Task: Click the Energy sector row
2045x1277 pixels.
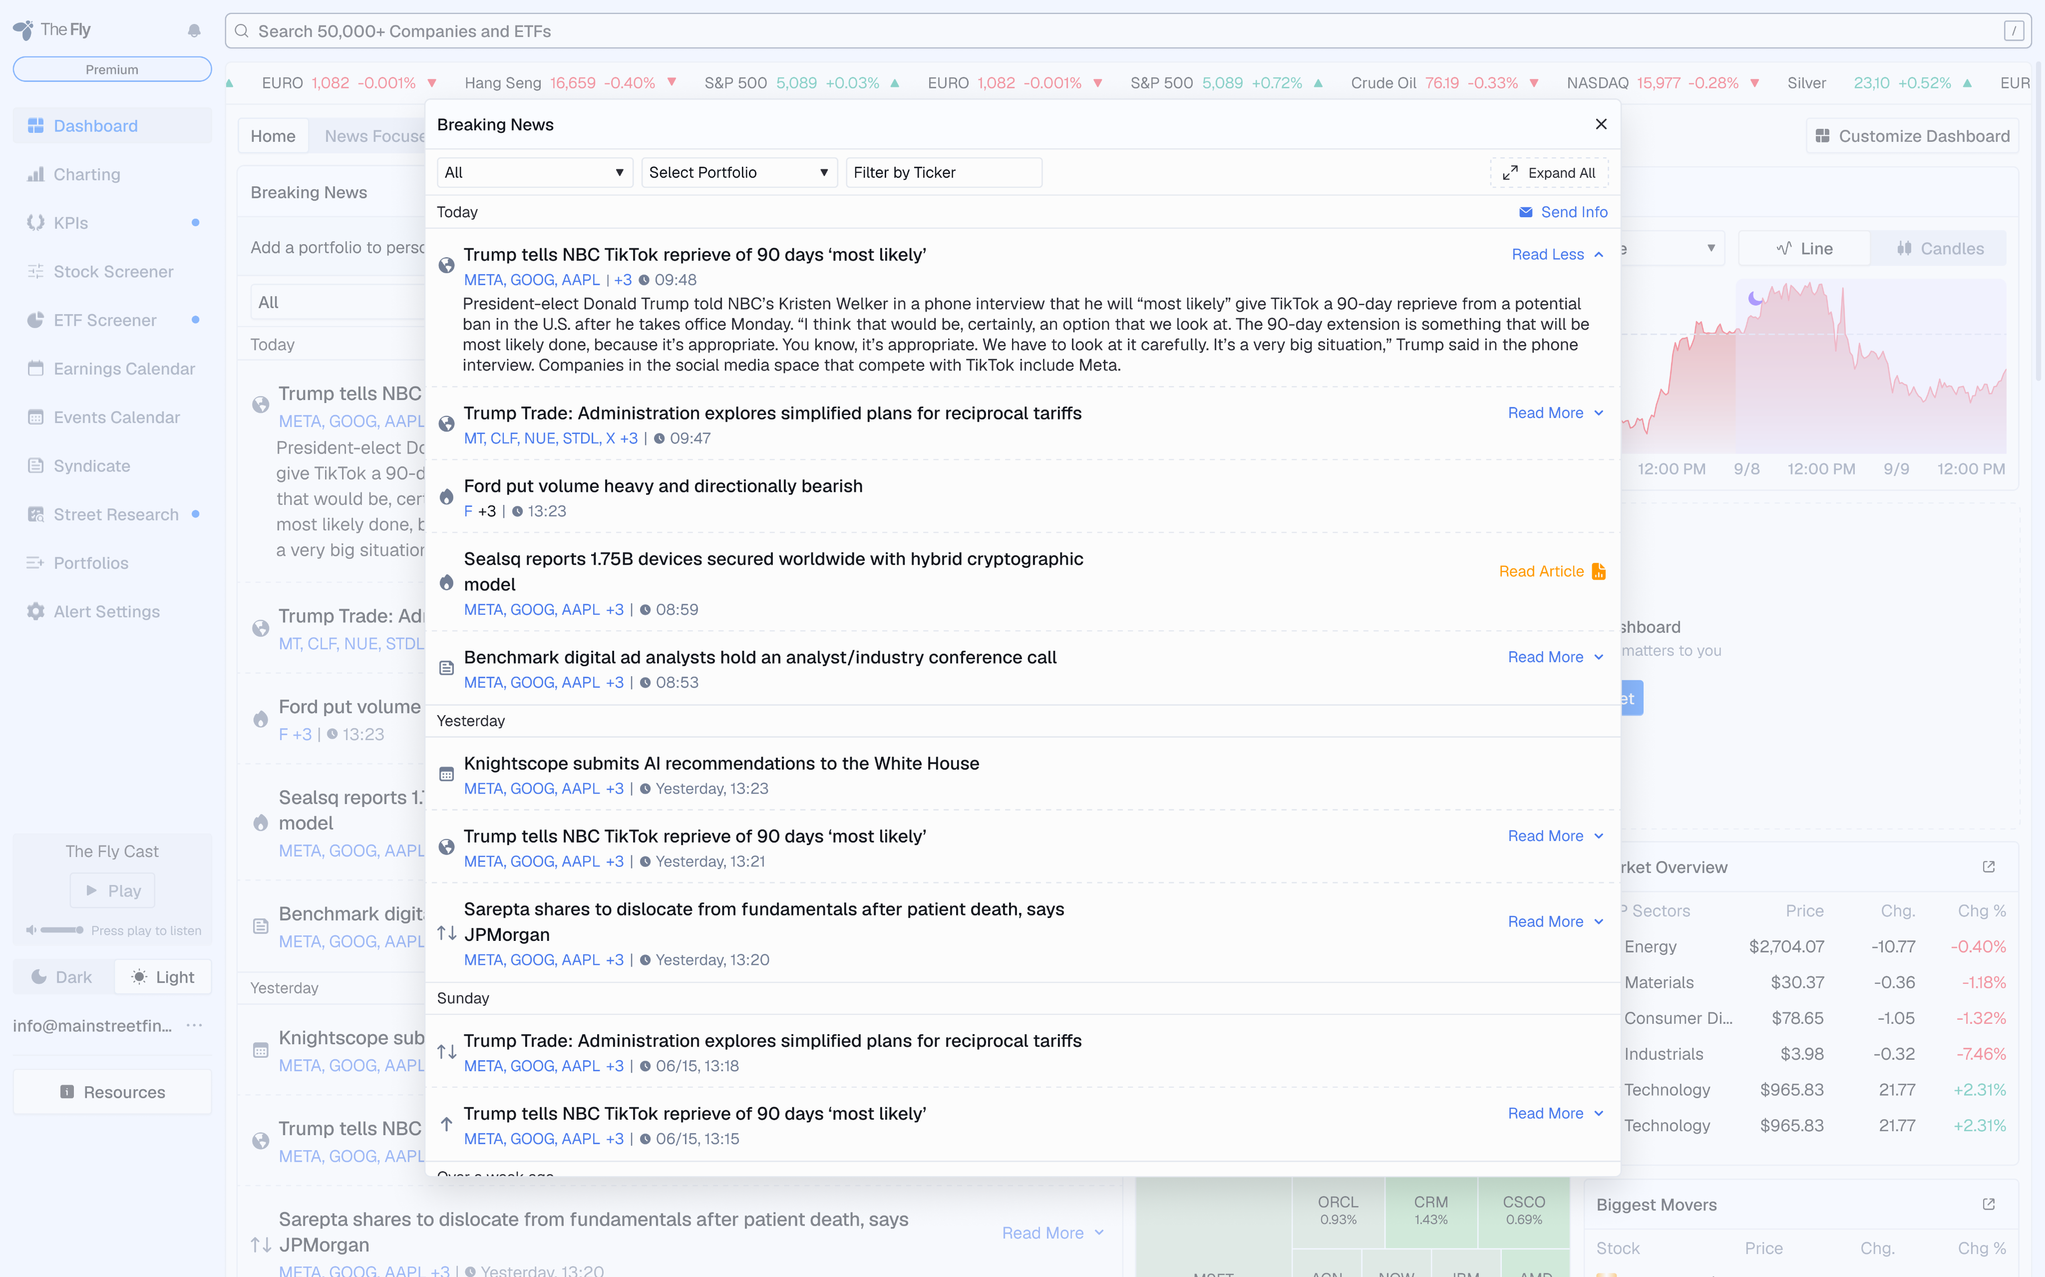Action: (x=1814, y=947)
